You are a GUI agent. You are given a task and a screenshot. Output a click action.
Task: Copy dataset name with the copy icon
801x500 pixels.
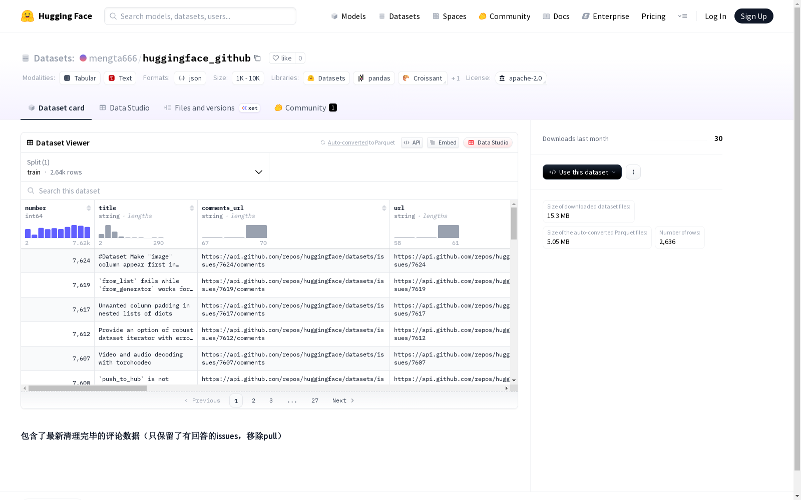point(257,58)
